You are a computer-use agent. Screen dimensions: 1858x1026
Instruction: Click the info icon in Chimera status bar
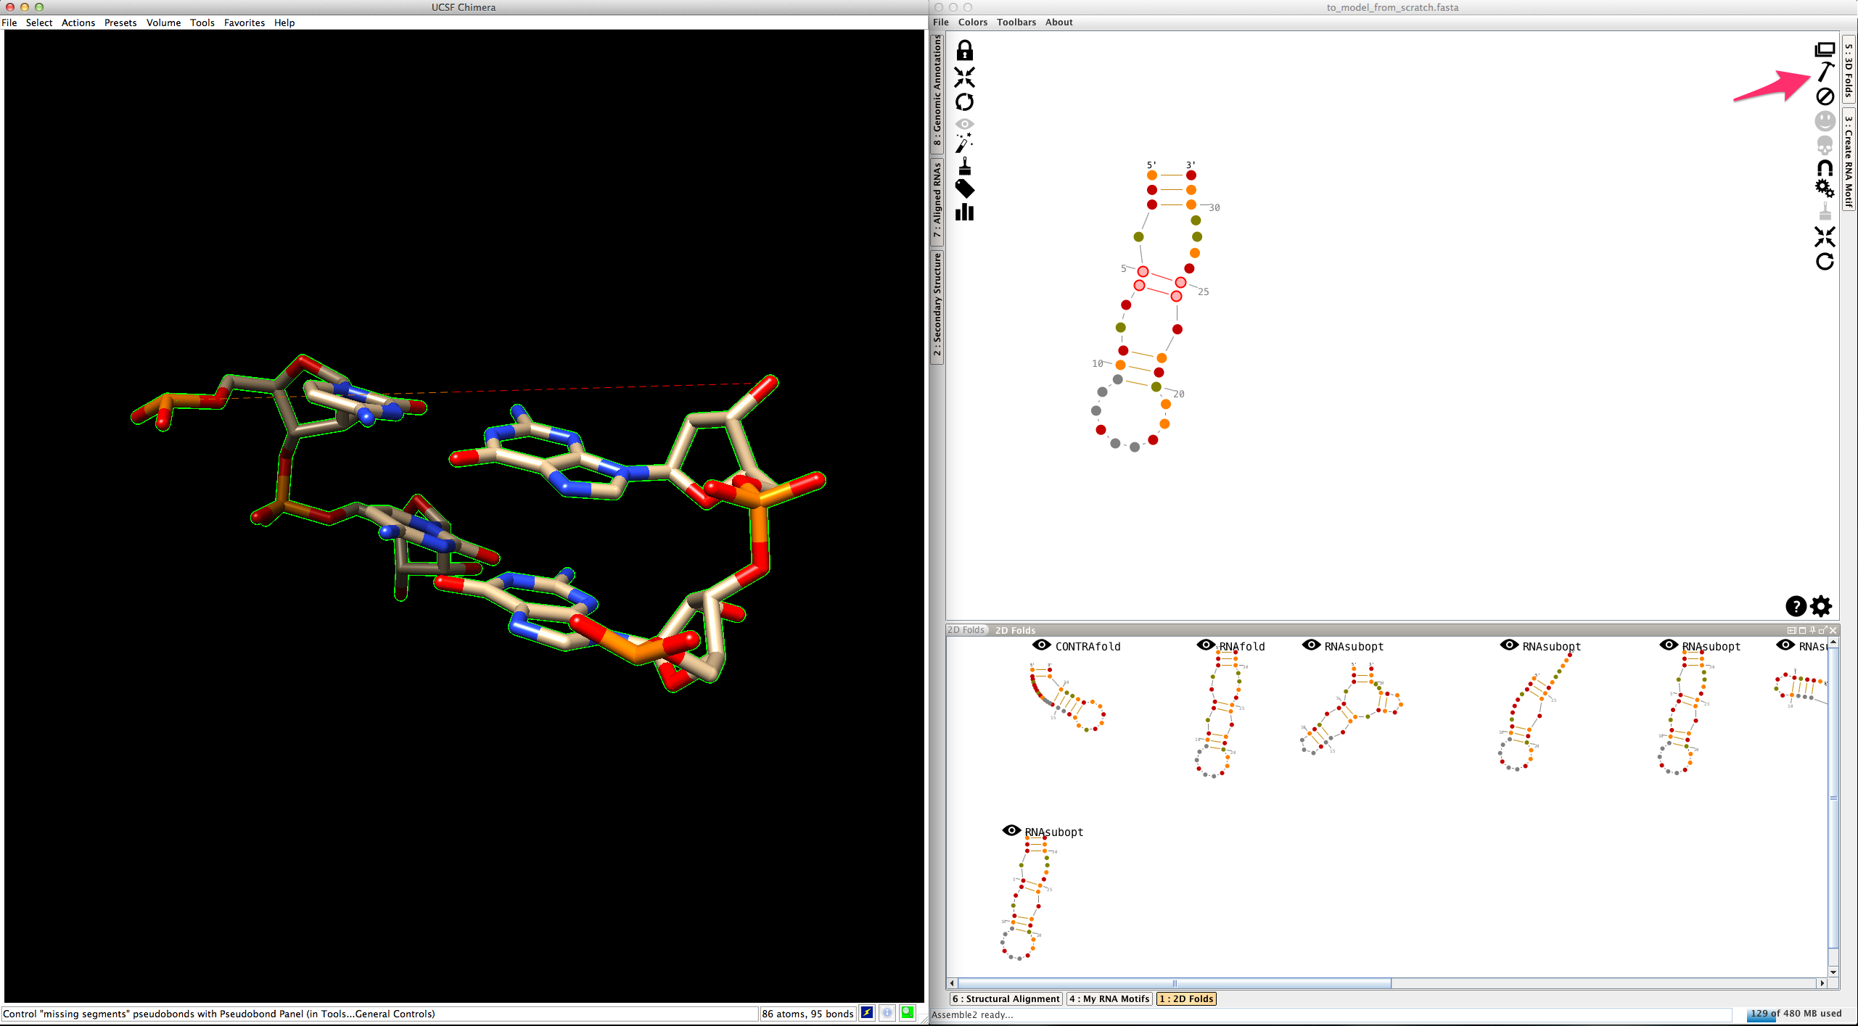coord(887,1013)
